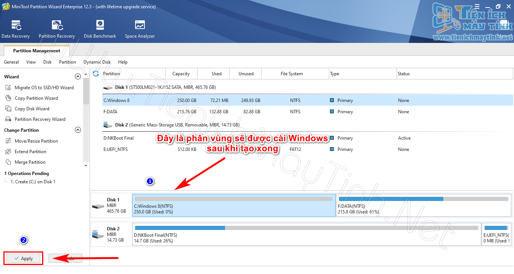
Task: Choose Merge Partition in the sidebar
Action: [x=30, y=162]
